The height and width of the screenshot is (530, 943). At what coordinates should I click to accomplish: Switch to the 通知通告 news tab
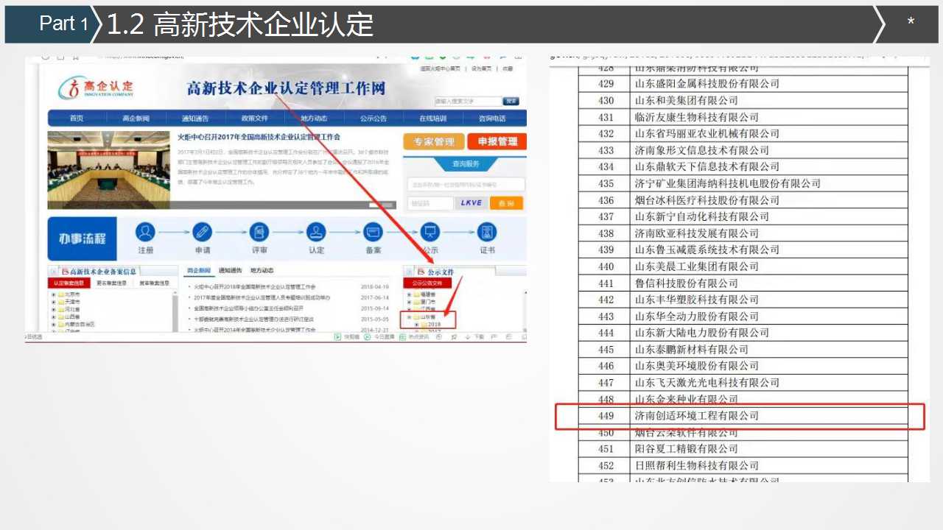click(231, 270)
